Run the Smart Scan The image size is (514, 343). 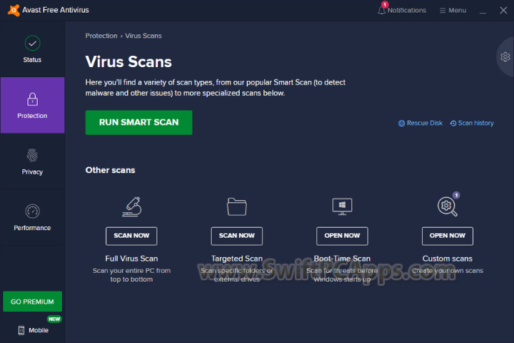[x=138, y=122]
